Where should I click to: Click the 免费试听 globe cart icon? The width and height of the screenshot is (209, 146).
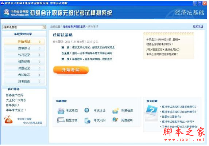115,120
